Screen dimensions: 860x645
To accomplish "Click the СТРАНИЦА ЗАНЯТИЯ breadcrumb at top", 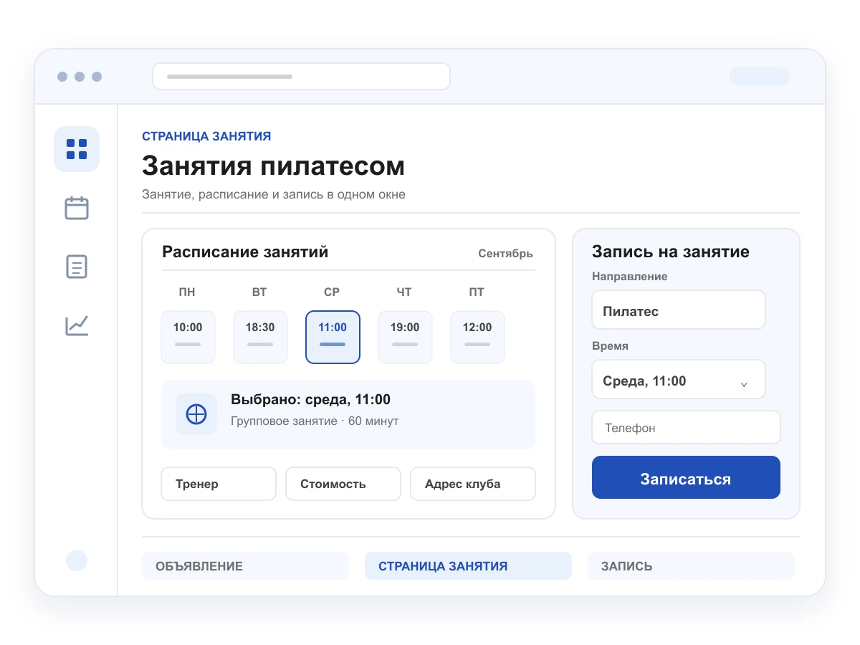I will 206,136.
